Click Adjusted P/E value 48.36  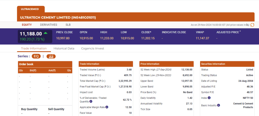coord(250,87)
